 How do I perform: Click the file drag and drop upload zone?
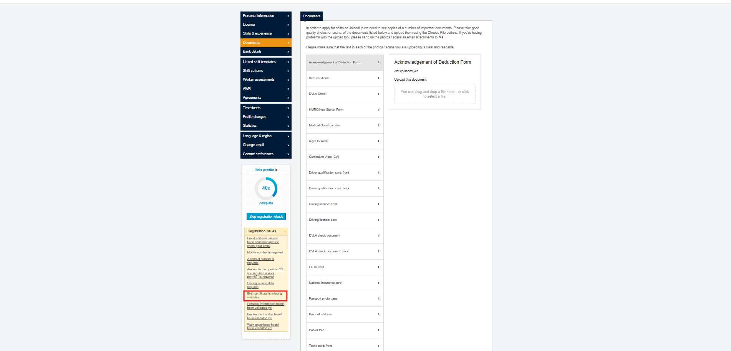(434, 94)
